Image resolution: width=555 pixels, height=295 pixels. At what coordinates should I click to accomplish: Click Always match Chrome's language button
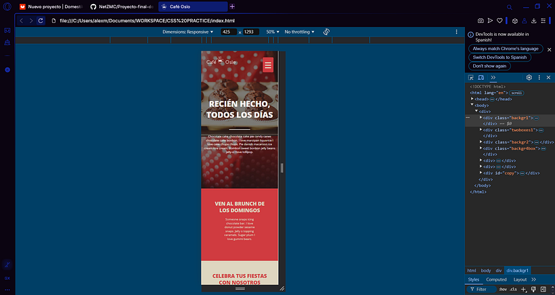[x=506, y=49]
